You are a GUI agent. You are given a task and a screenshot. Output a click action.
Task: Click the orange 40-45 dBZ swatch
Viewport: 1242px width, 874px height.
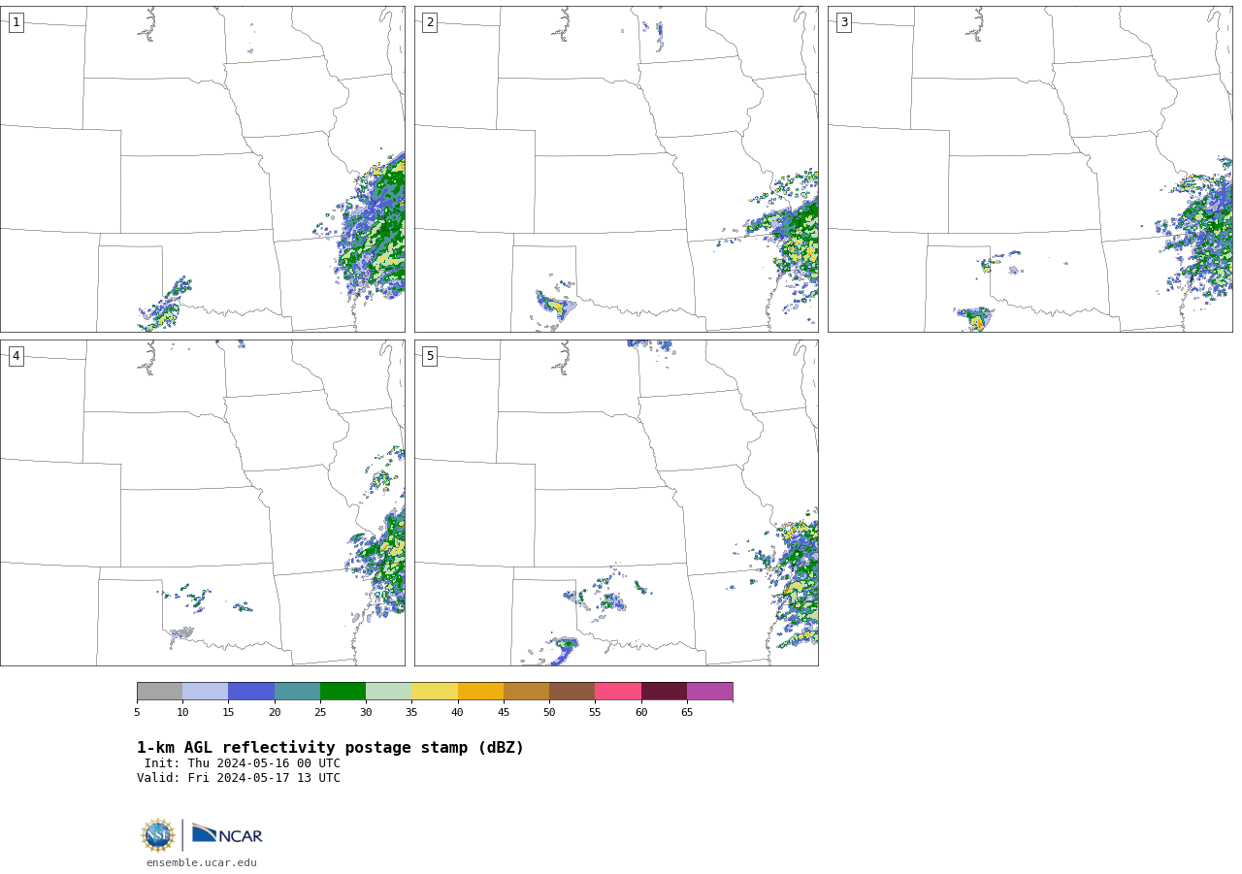click(480, 691)
